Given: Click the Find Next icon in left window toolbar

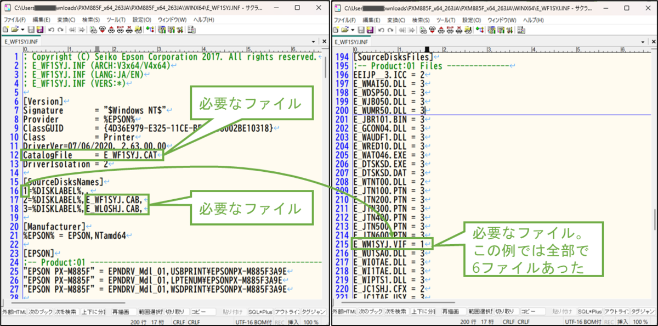Looking at the screenshot, I should [103, 29].
